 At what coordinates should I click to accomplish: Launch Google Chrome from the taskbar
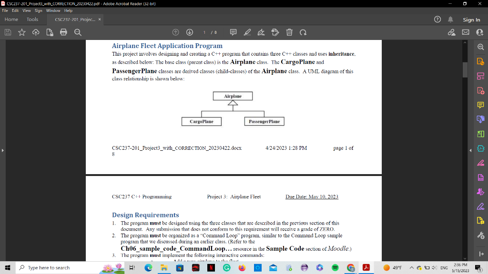click(x=350, y=268)
